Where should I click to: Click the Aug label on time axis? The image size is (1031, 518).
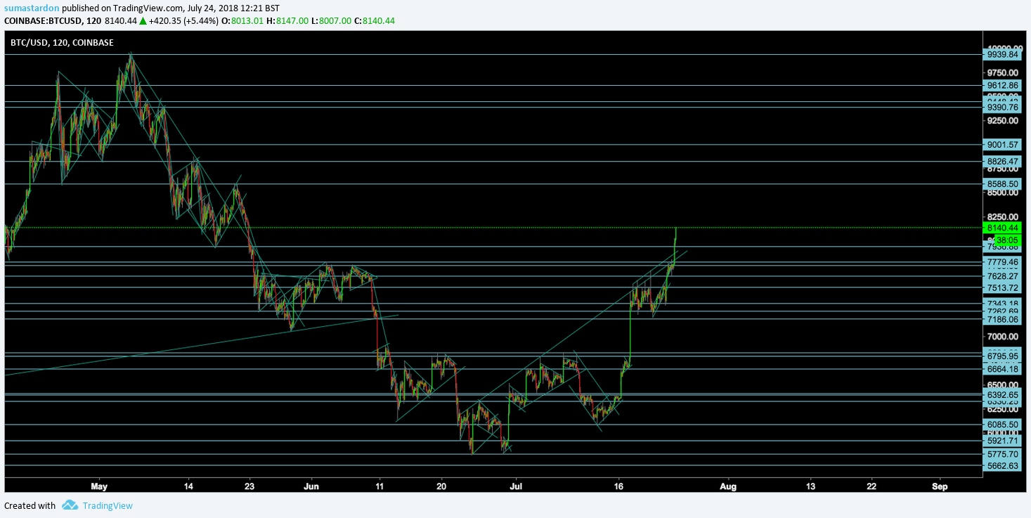(729, 486)
